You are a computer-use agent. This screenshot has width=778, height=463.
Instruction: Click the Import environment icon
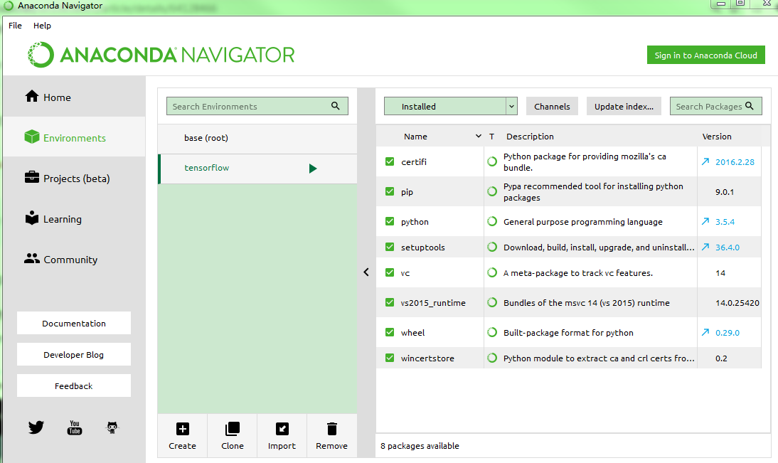pos(282,429)
